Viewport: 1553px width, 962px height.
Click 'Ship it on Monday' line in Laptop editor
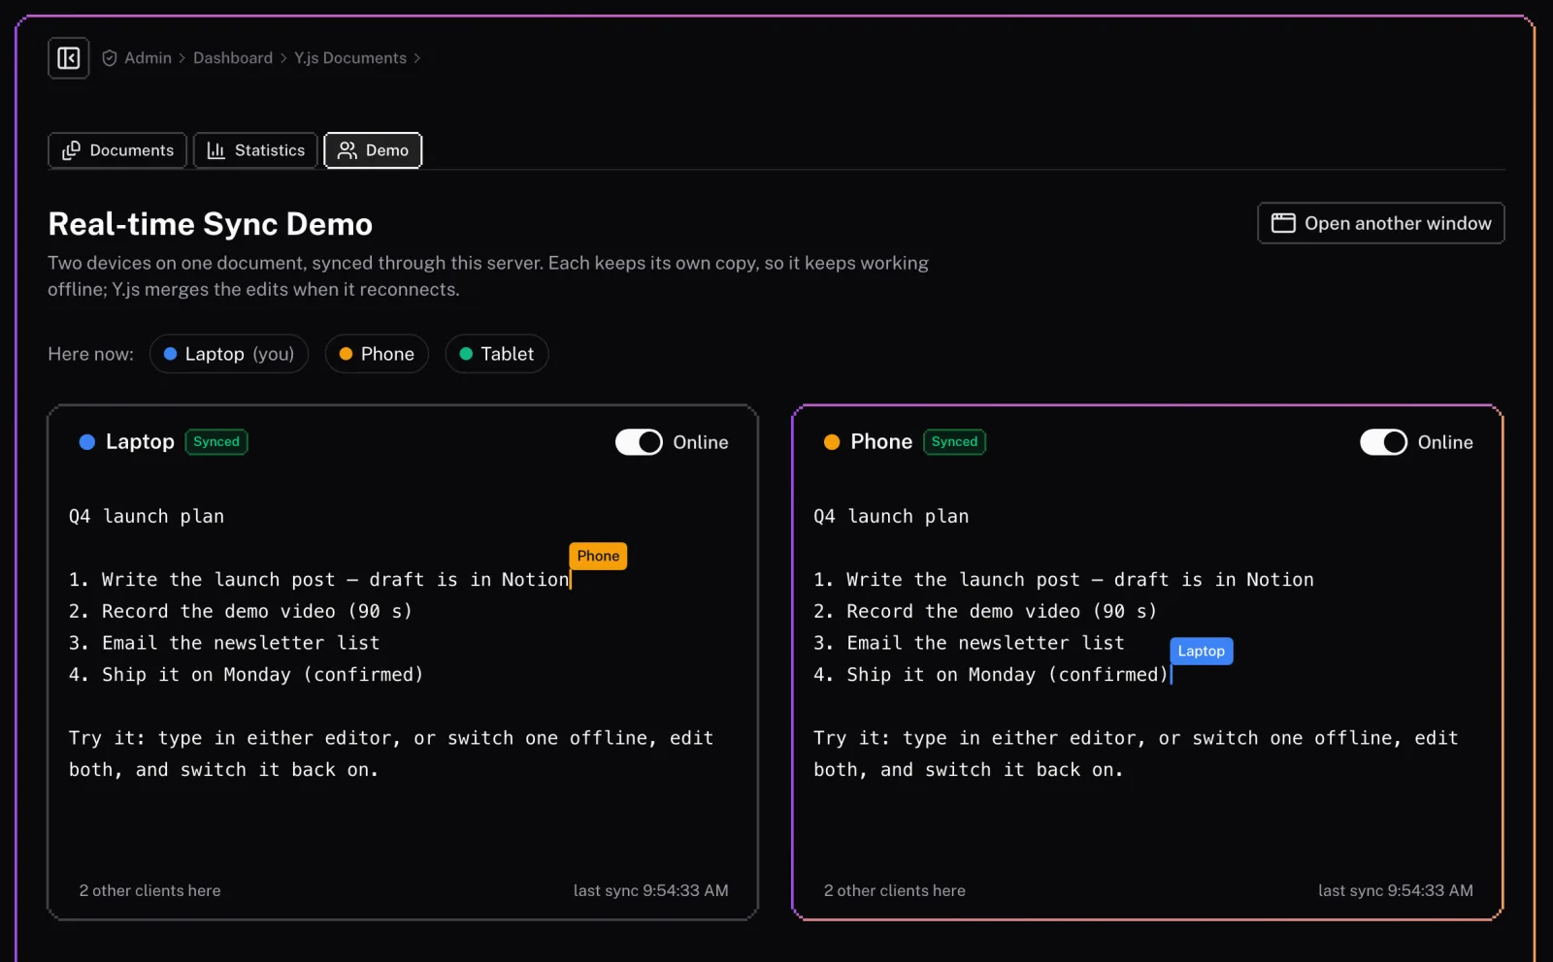[247, 675]
